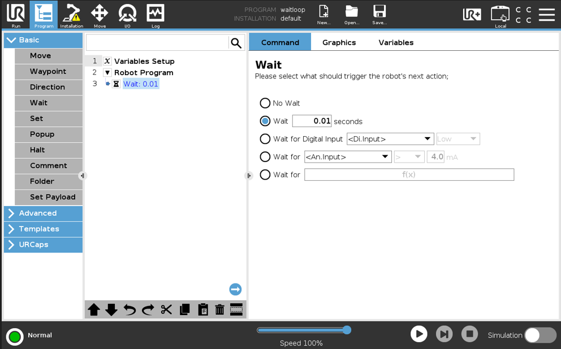Open the Di.Input dropdown
This screenshot has width=561, height=349.
pos(390,139)
